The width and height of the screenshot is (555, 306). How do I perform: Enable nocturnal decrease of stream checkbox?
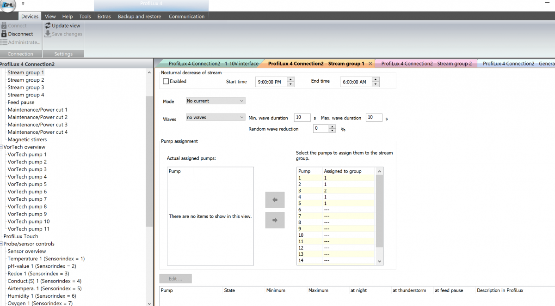pyautogui.click(x=166, y=81)
